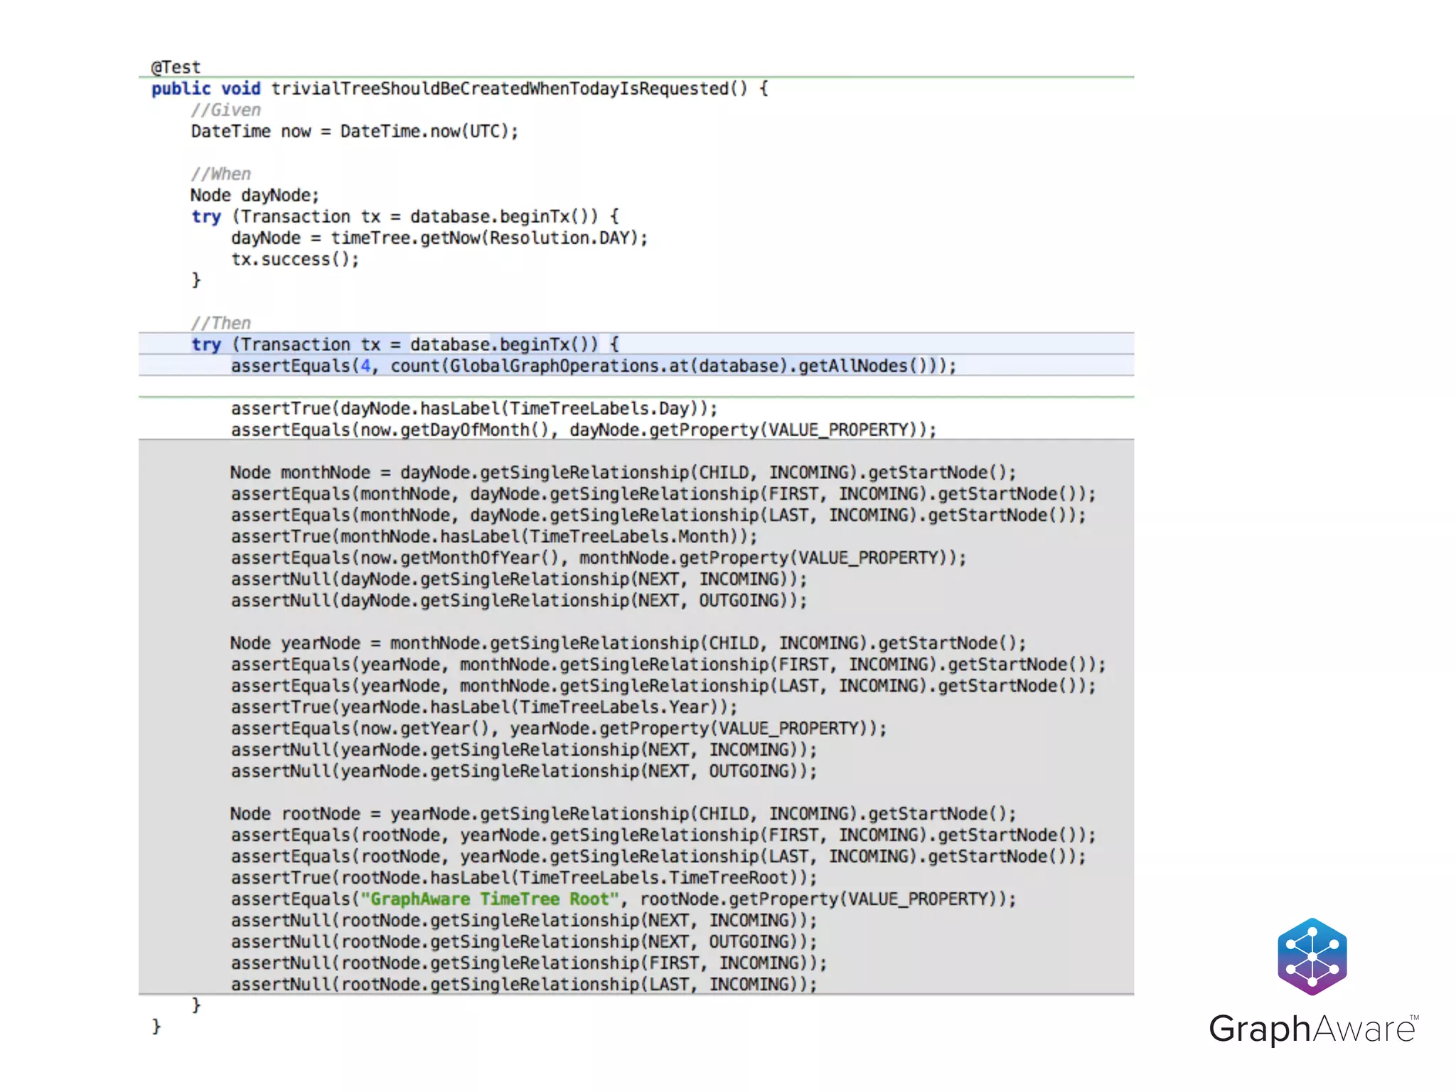The image size is (1456, 1092).
Task: Click the trivialTreeShouldBeCreatedWhenTodayIsRequested method name
Action: click(x=499, y=89)
